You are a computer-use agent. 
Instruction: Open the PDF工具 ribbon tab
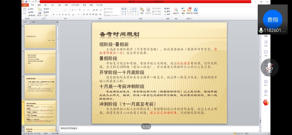[x=99, y=5]
